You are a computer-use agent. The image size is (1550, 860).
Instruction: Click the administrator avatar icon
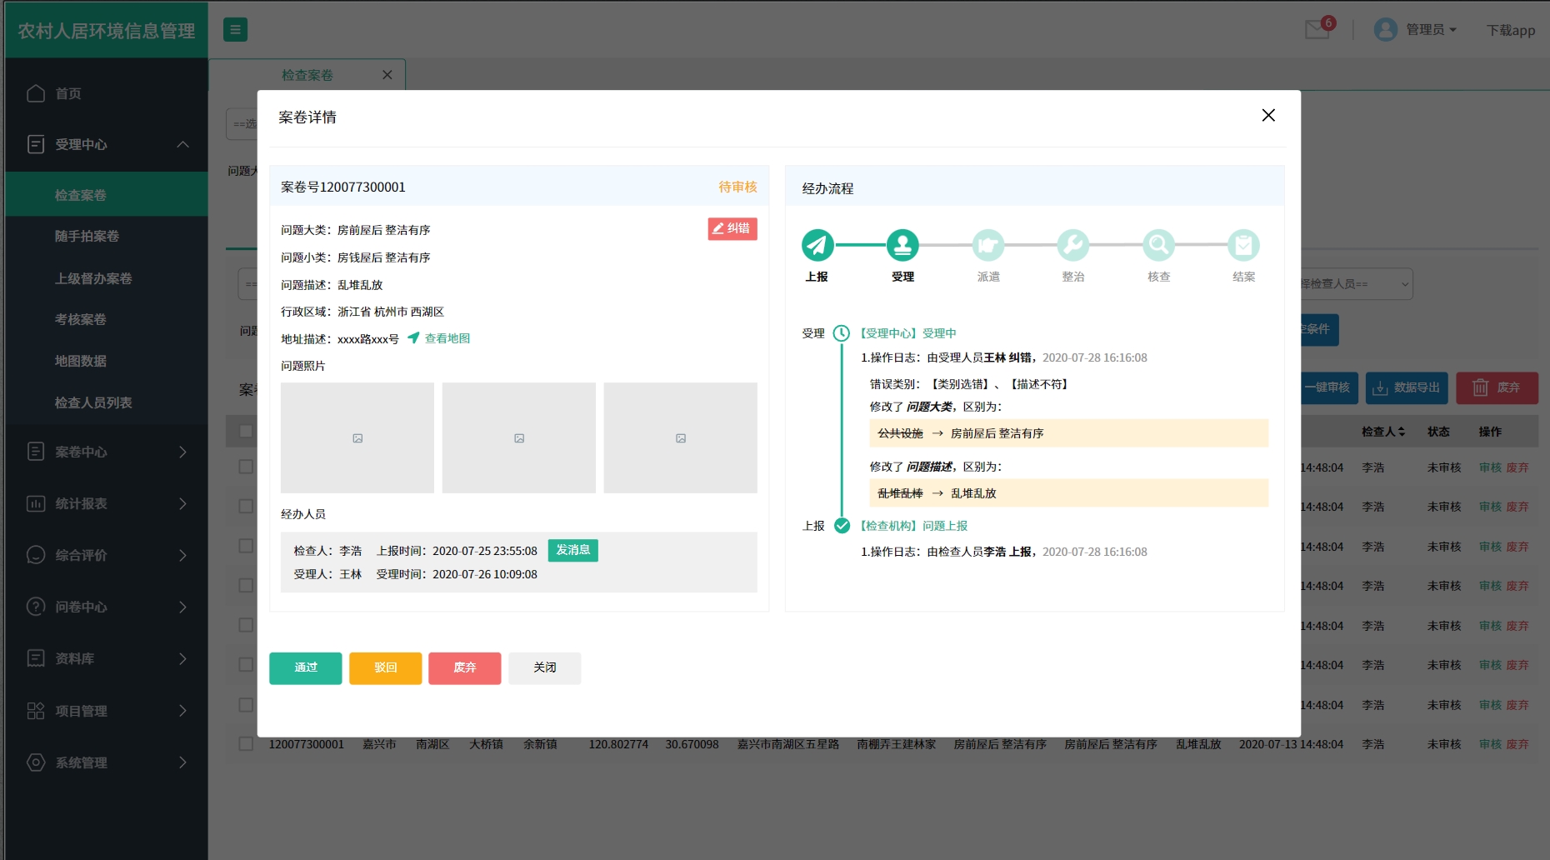[x=1386, y=30]
